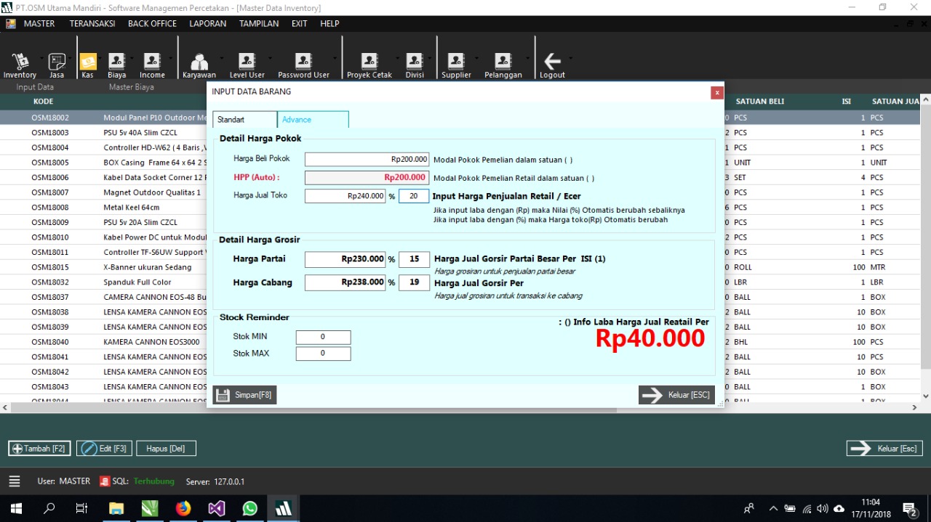
Task: Click the Harga Jual Toko price field
Action: [345, 196]
